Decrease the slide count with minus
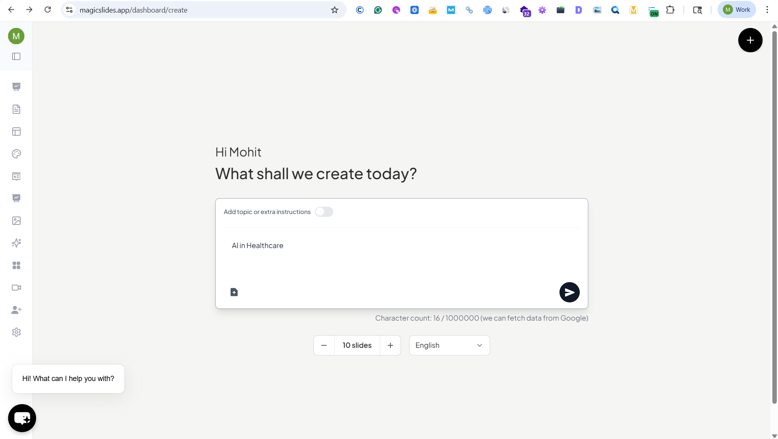The height and width of the screenshot is (439, 778). coord(324,345)
